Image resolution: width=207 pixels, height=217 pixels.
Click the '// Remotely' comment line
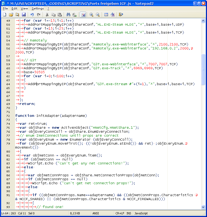tap(35, 40)
